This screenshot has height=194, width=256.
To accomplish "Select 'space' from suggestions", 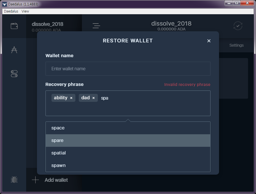I will click(128, 128).
